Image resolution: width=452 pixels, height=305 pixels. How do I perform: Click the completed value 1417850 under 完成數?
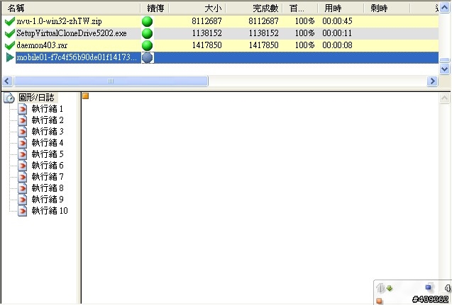click(x=263, y=45)
